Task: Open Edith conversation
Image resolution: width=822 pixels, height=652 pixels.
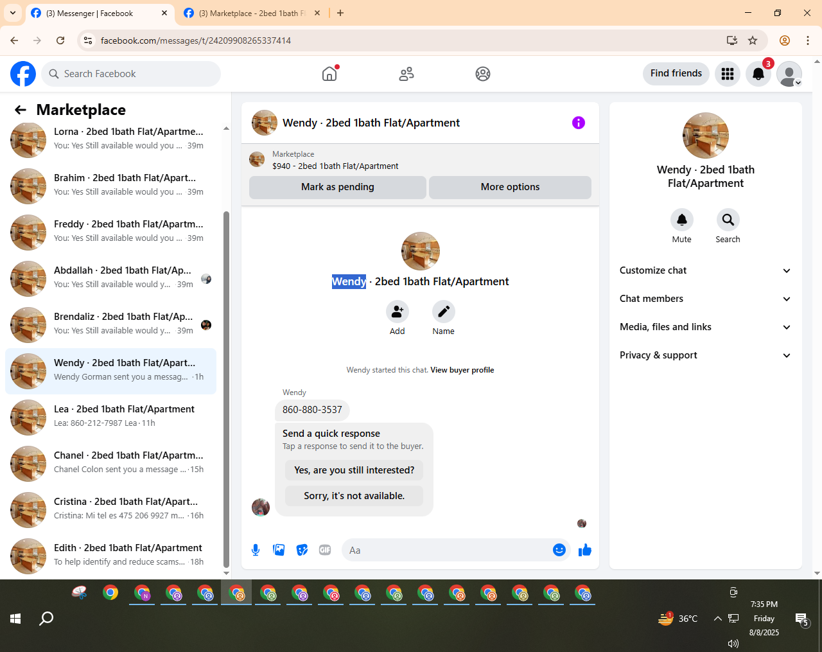Action: (110, 556)
